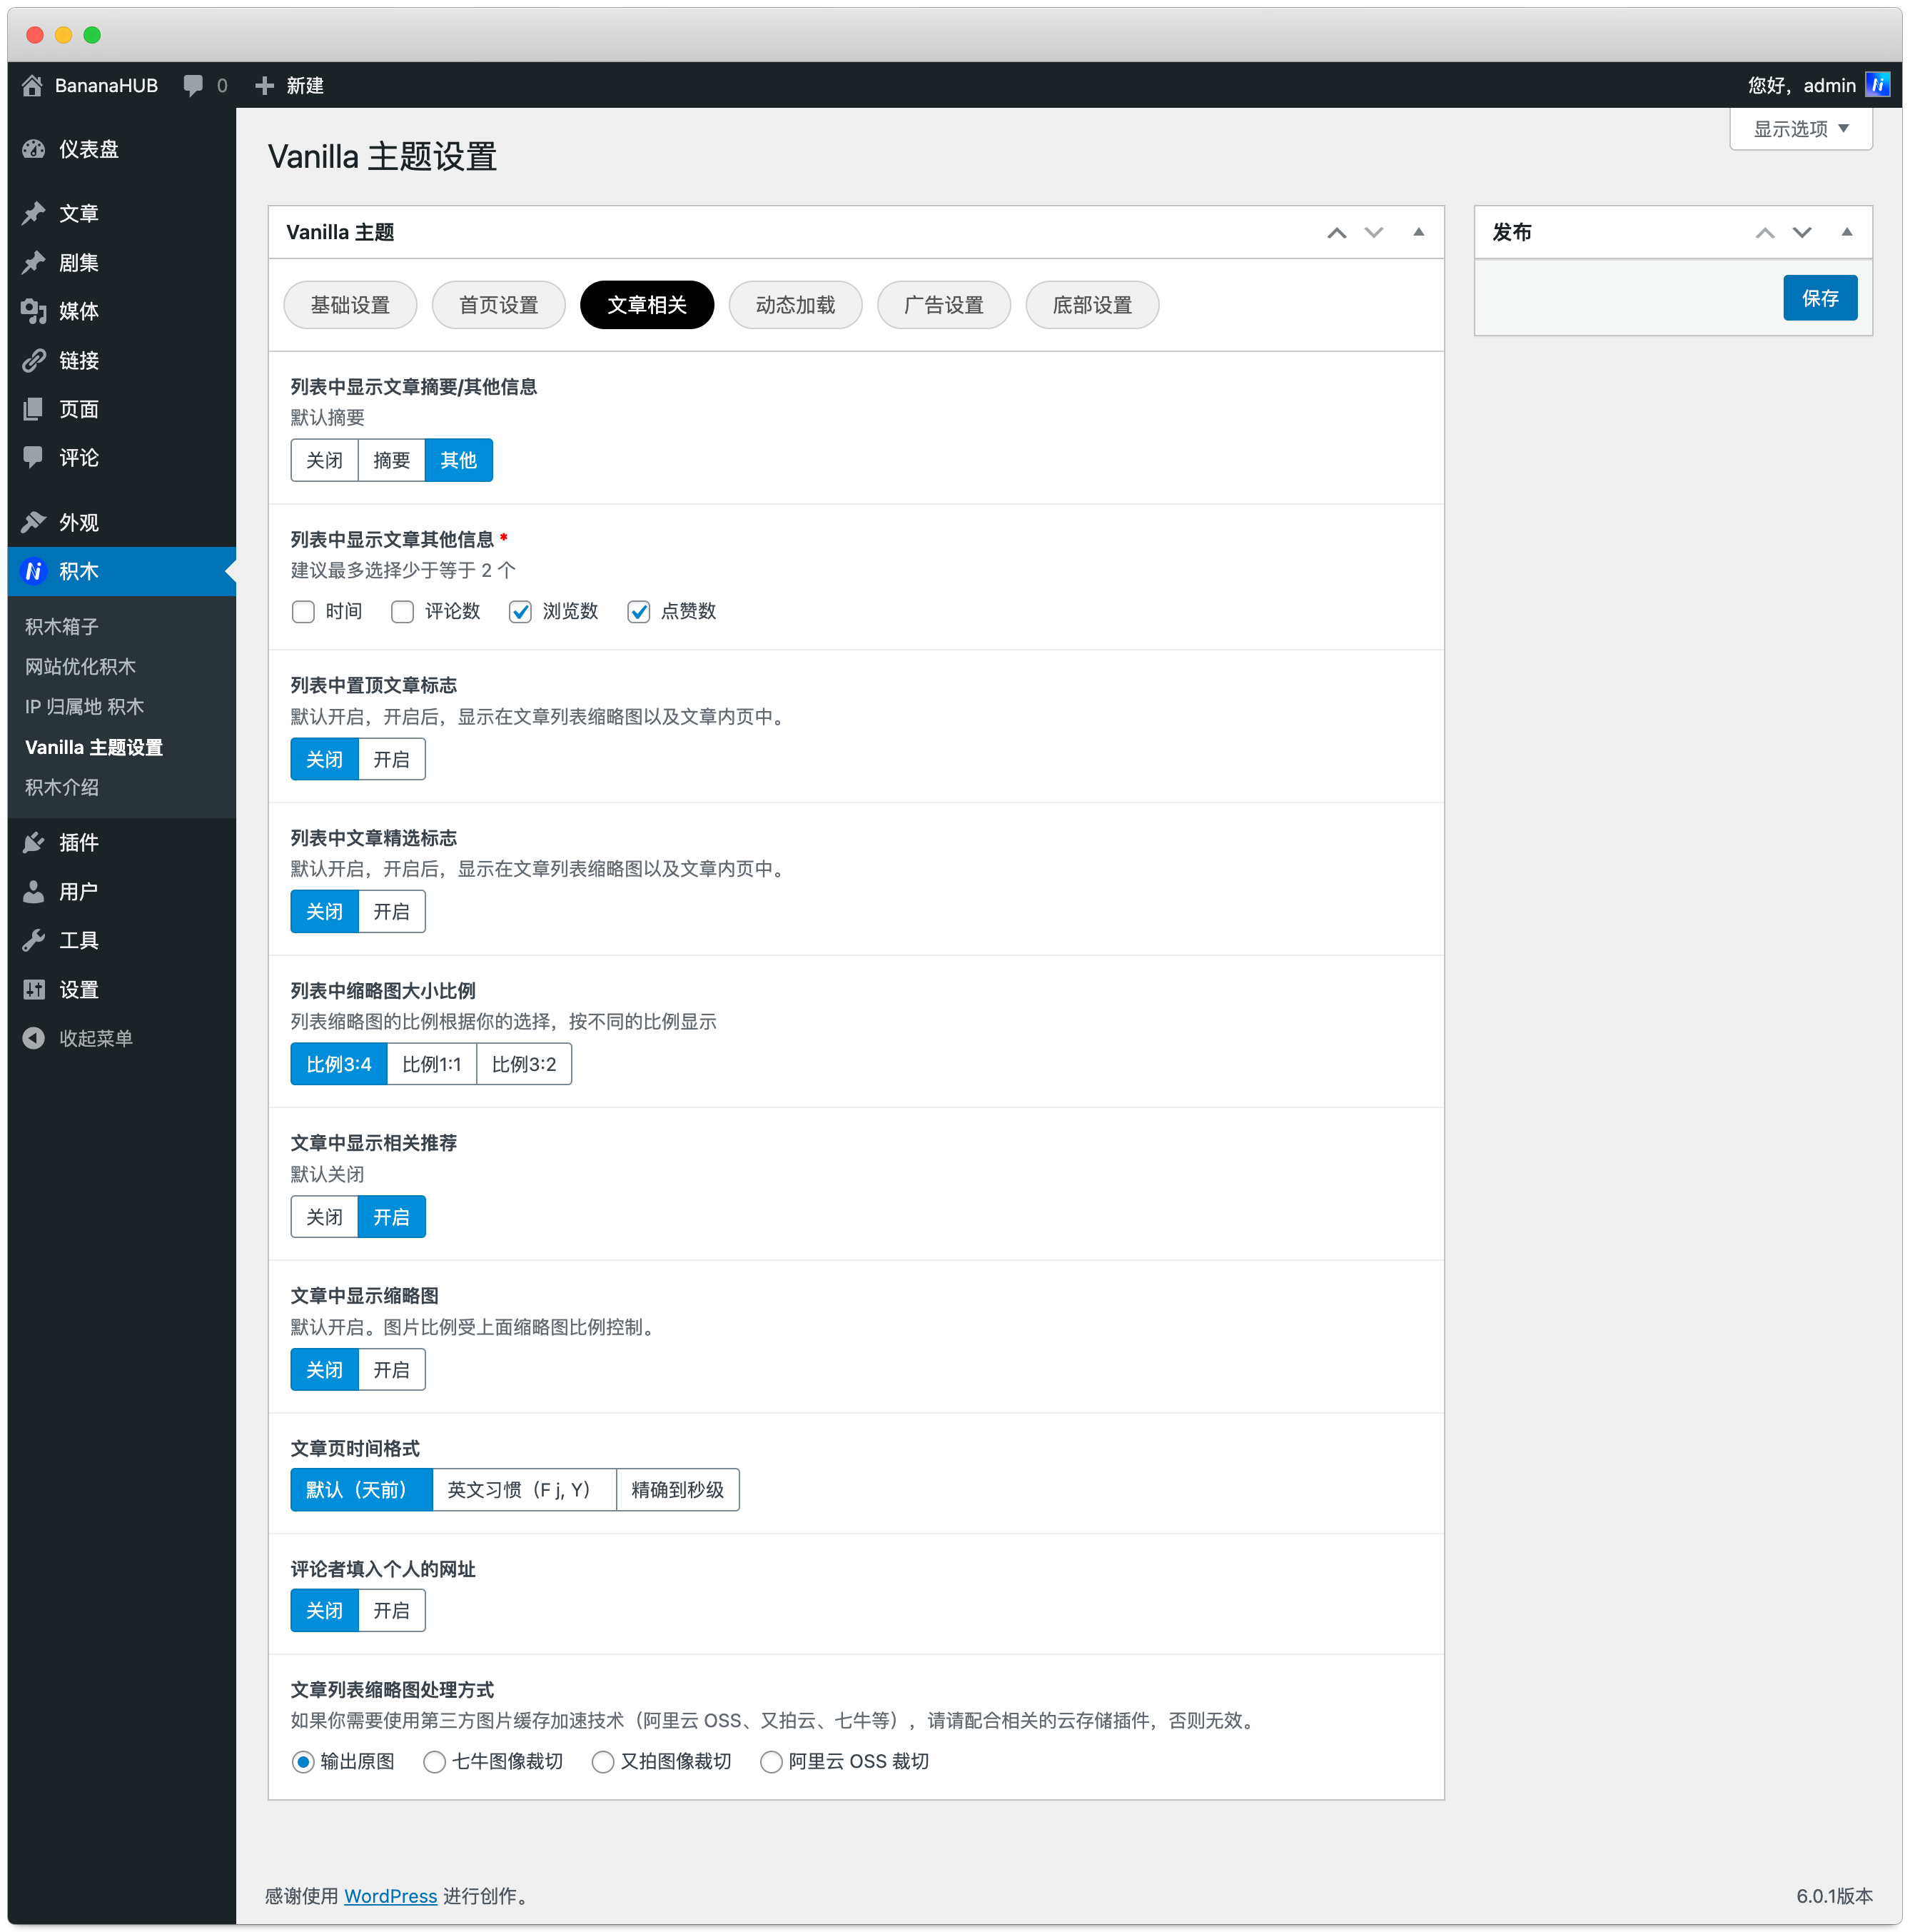Open the 插件 plugin icon
This screenshot has height=1932, width=1910.
(x=34, y=842)
